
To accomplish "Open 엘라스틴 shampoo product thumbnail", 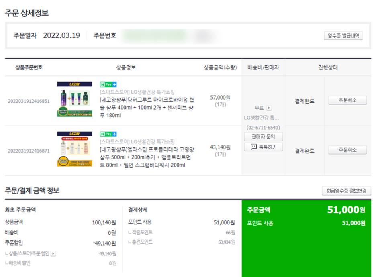I will click(75, 149).
